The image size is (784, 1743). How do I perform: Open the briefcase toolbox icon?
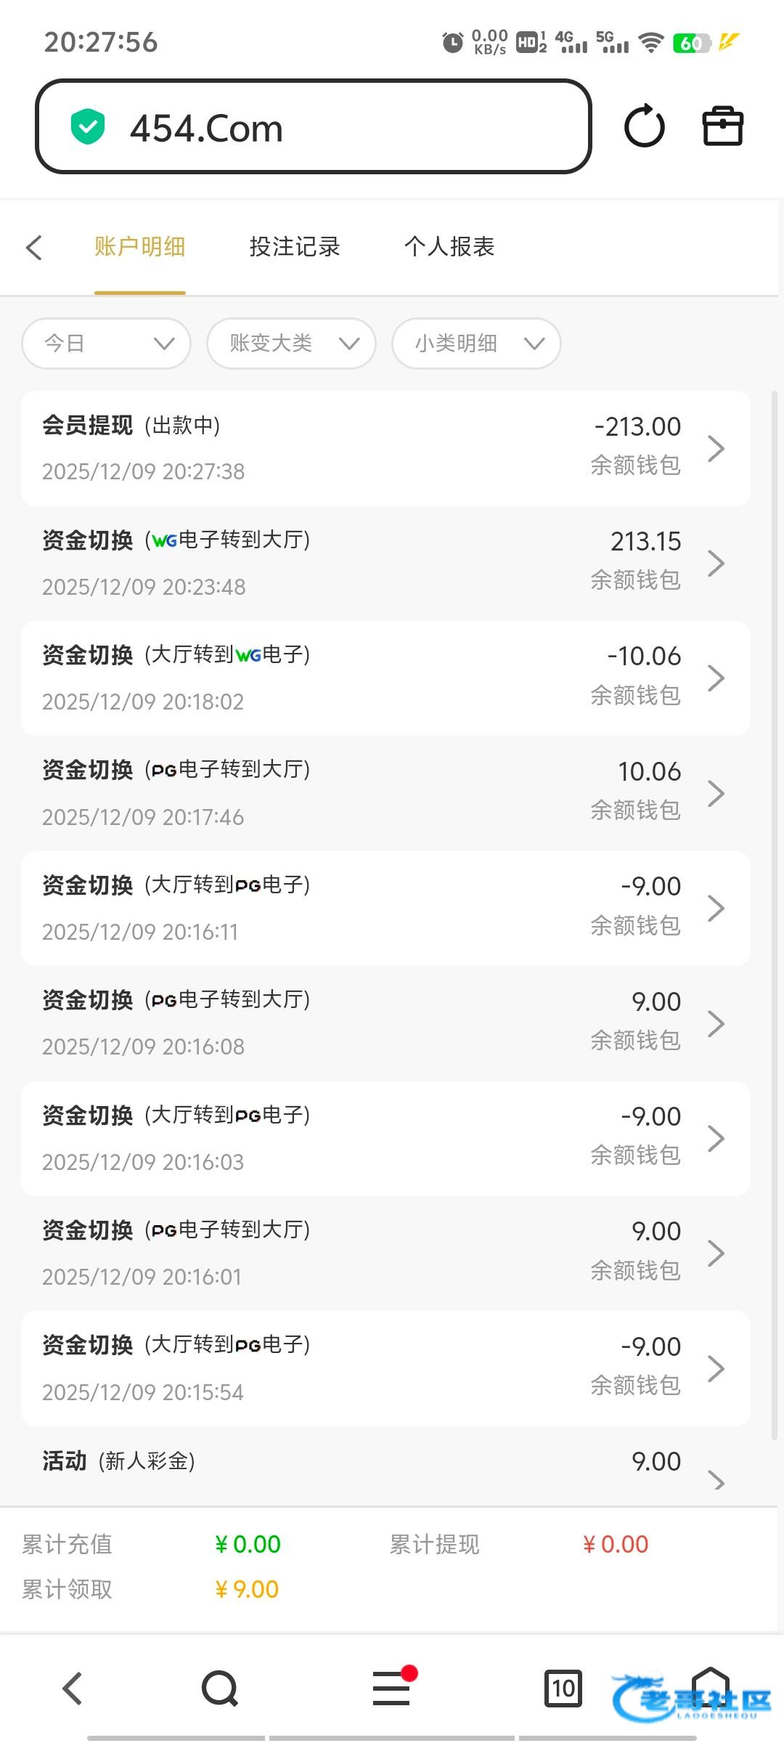coord(722,126)
